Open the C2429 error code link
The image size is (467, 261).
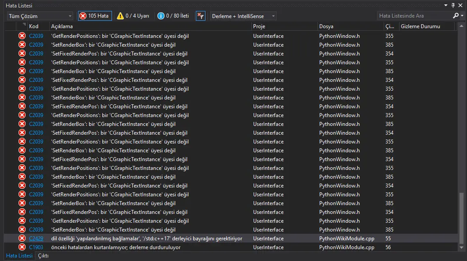point(36,239)
